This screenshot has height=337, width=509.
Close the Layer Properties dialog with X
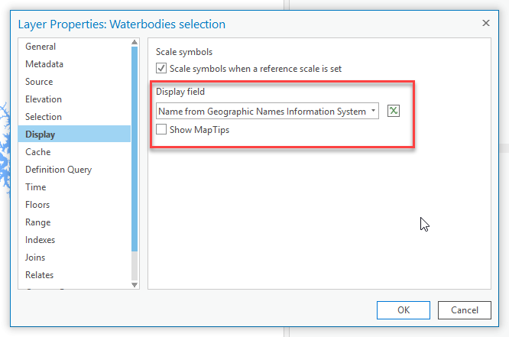[x=486, y=24]
